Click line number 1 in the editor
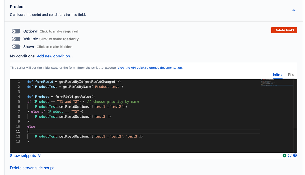 (19, 82)
